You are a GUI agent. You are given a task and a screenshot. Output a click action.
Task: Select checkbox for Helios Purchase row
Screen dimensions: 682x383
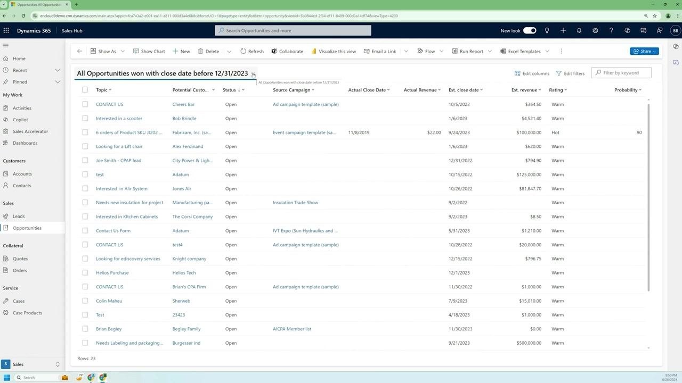[85, 272]
